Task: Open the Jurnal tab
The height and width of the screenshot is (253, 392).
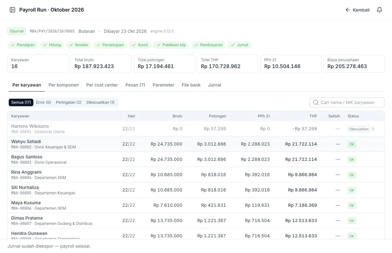Action: (214, 85)
